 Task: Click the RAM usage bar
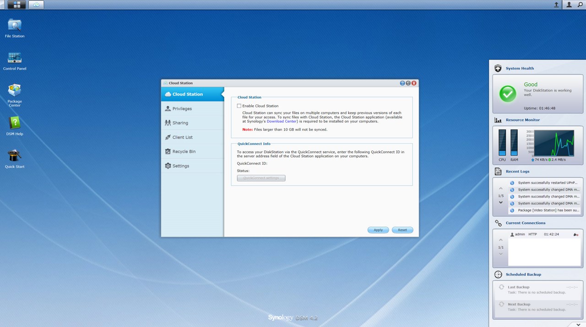coord(514,143)
